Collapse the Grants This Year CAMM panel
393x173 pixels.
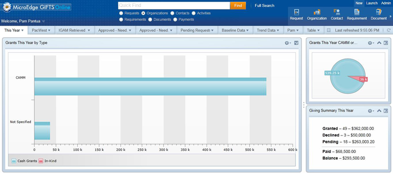tap(379, 43)
